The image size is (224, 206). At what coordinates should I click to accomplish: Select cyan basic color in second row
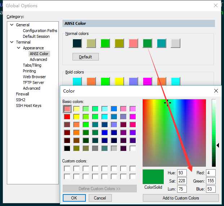[x=105, y=117]
